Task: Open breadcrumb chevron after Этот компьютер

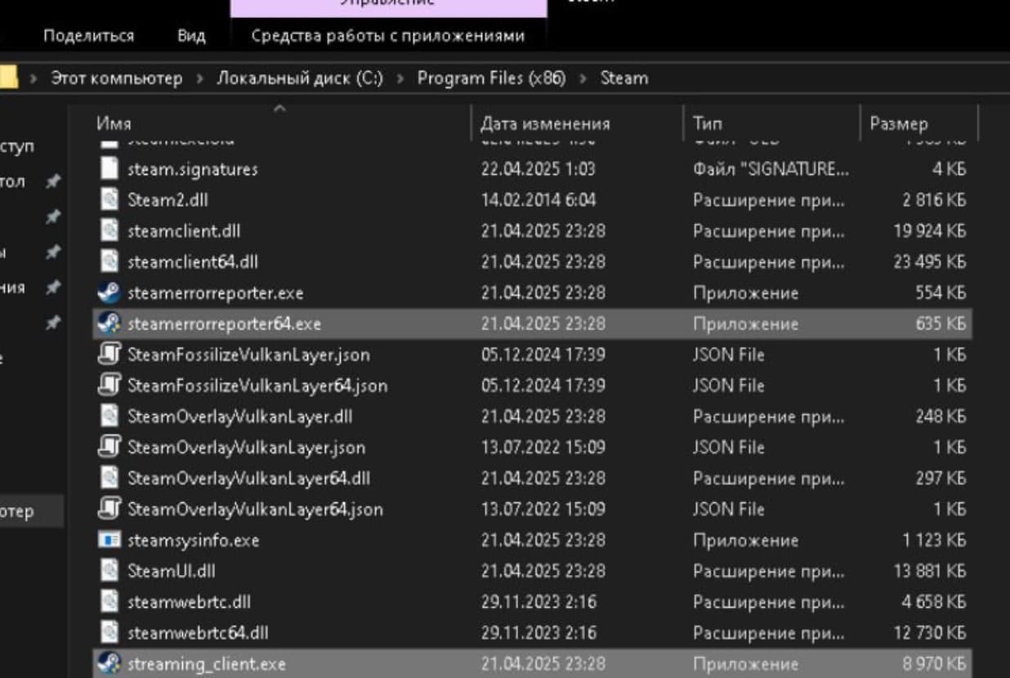Action: pos(199,78)
